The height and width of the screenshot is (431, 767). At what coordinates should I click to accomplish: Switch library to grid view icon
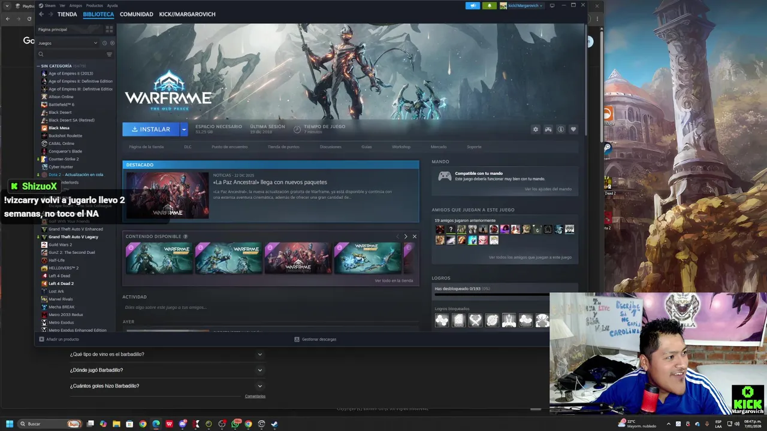coord(109,29)
